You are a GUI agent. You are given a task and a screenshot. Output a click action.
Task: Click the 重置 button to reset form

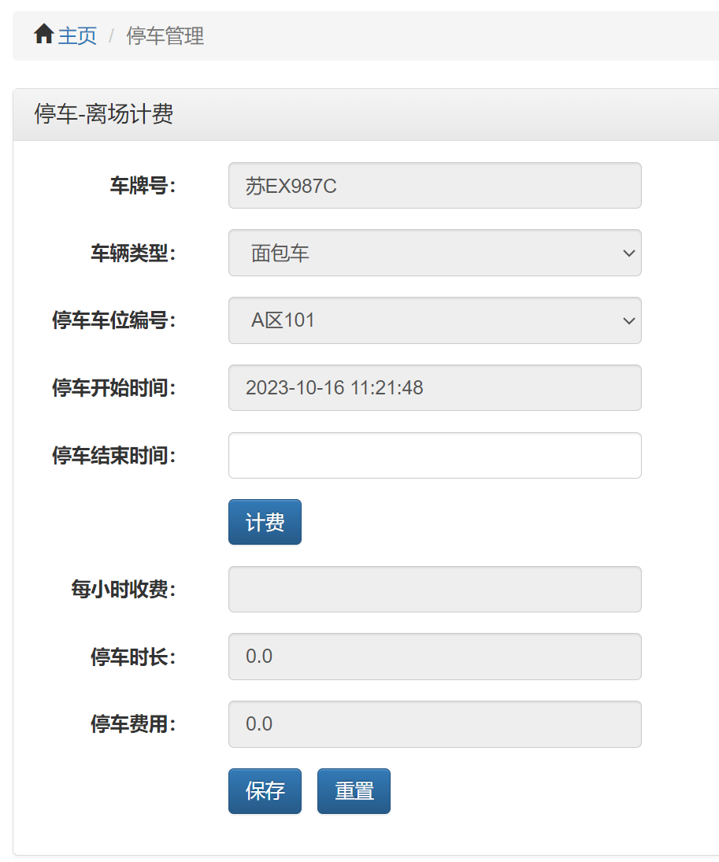click(x=354, y=790)
